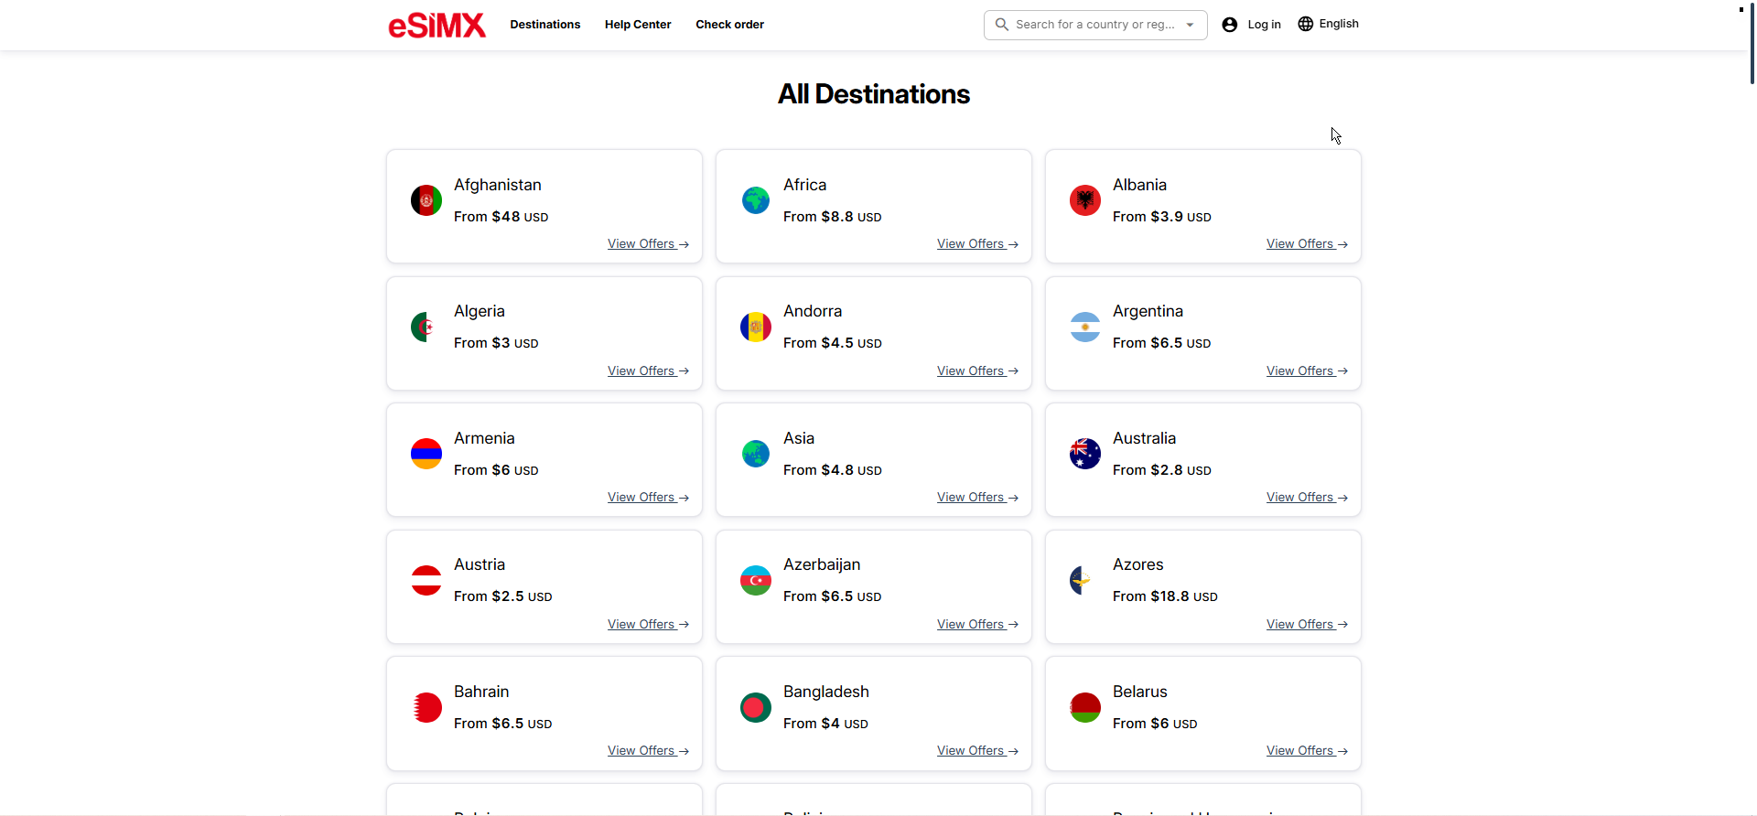Click the Log in link

tap(1264, 25)
